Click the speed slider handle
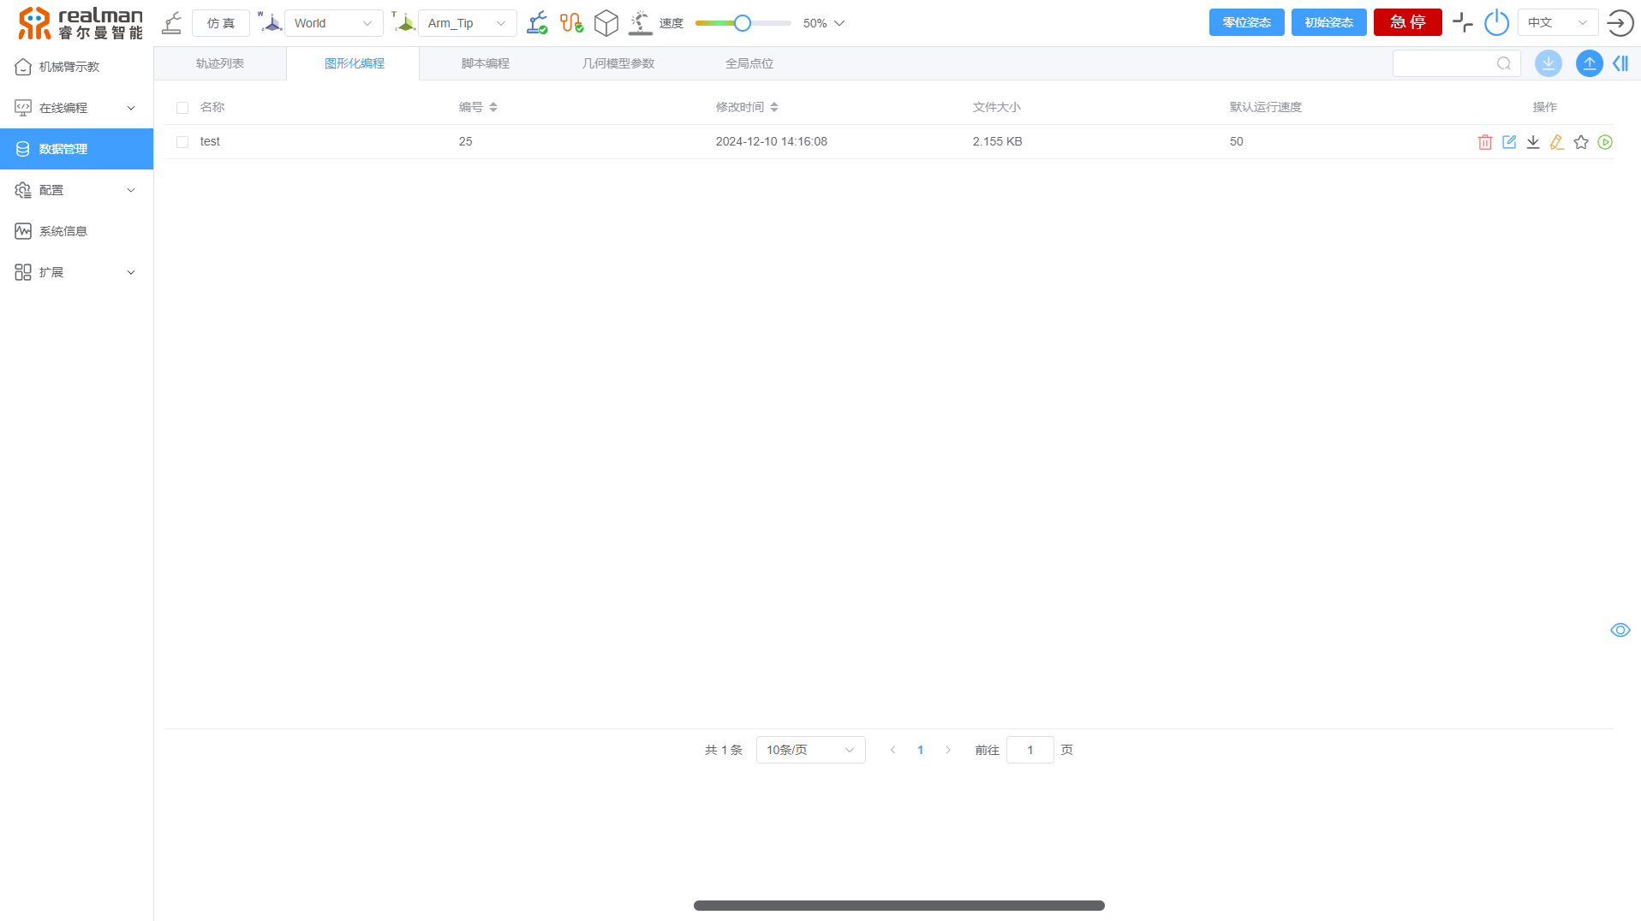Screen dimensions: 1641x921 tap(743, 23)
